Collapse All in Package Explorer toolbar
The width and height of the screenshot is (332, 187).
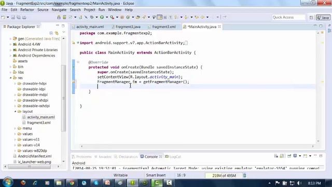[x=51, y=33]
